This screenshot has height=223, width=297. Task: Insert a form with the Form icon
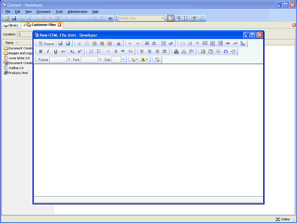tap(182, 43)
